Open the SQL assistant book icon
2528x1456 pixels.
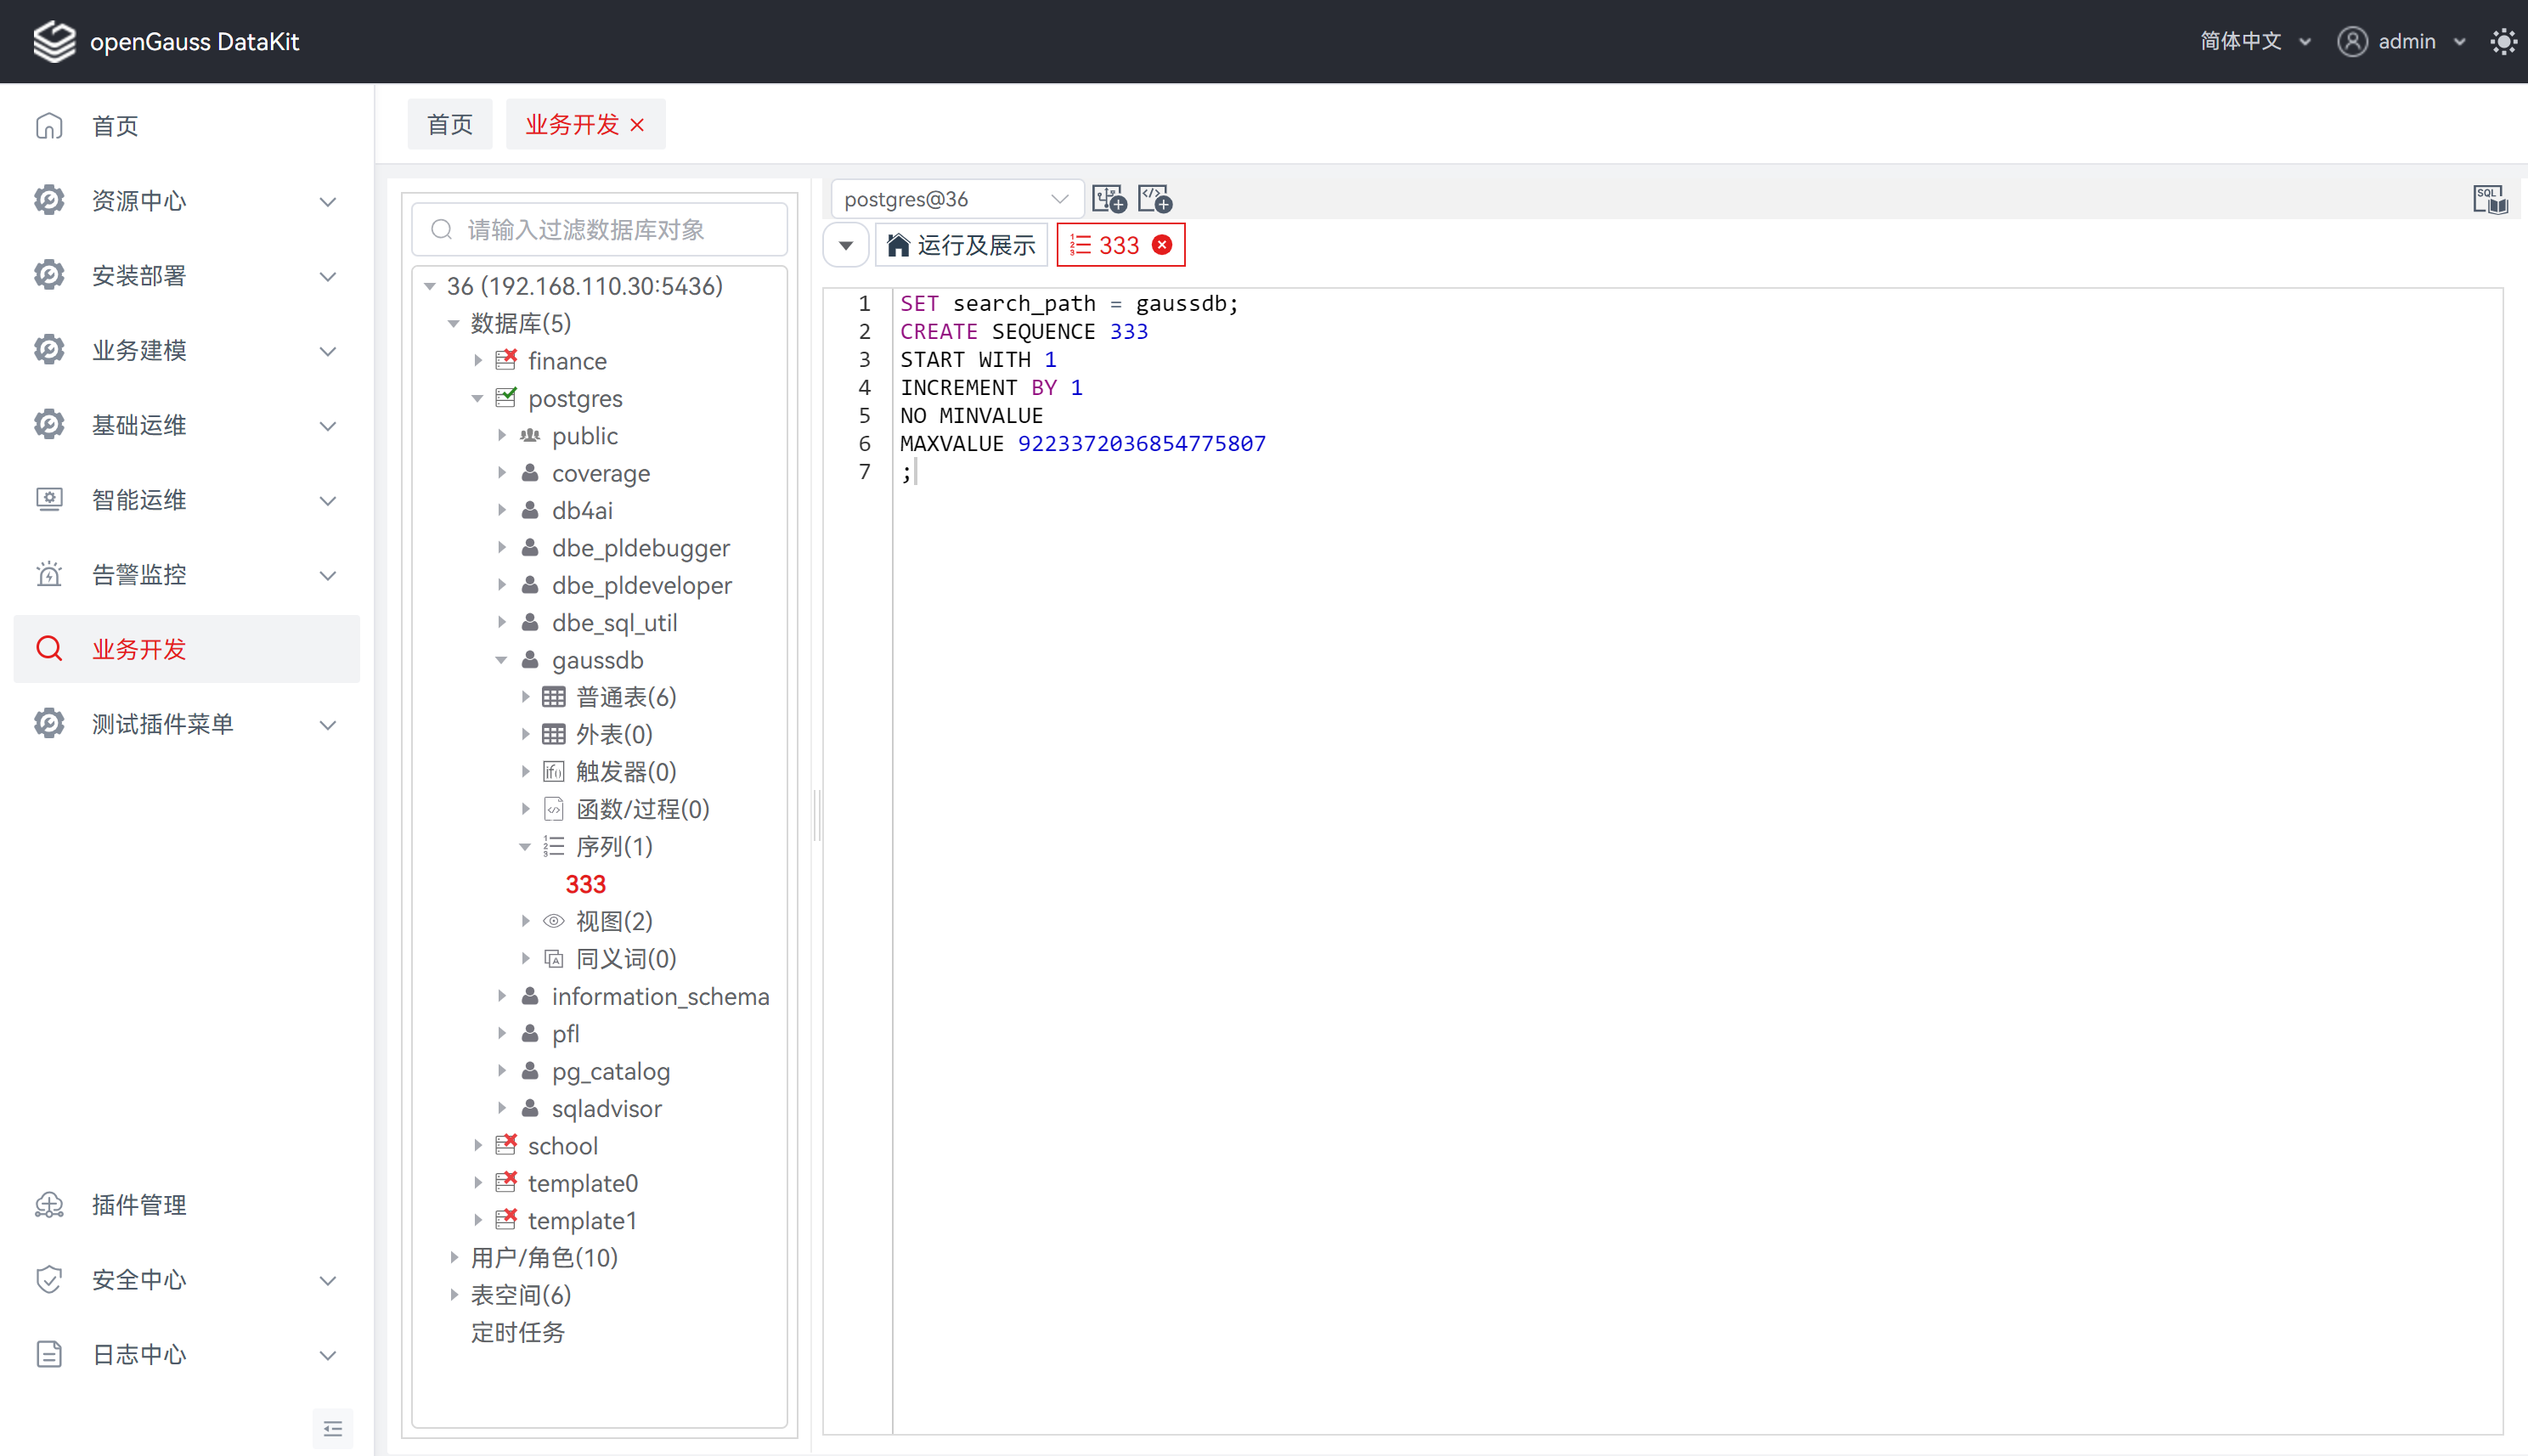point(2490,199)
